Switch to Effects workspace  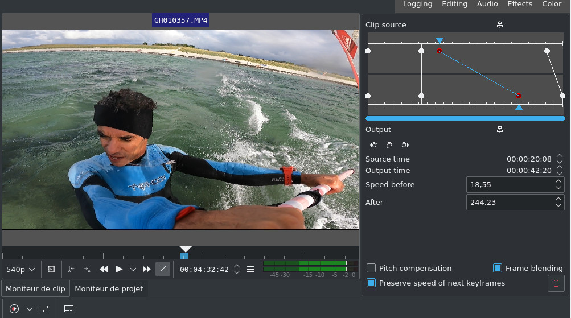click(520, 4)
